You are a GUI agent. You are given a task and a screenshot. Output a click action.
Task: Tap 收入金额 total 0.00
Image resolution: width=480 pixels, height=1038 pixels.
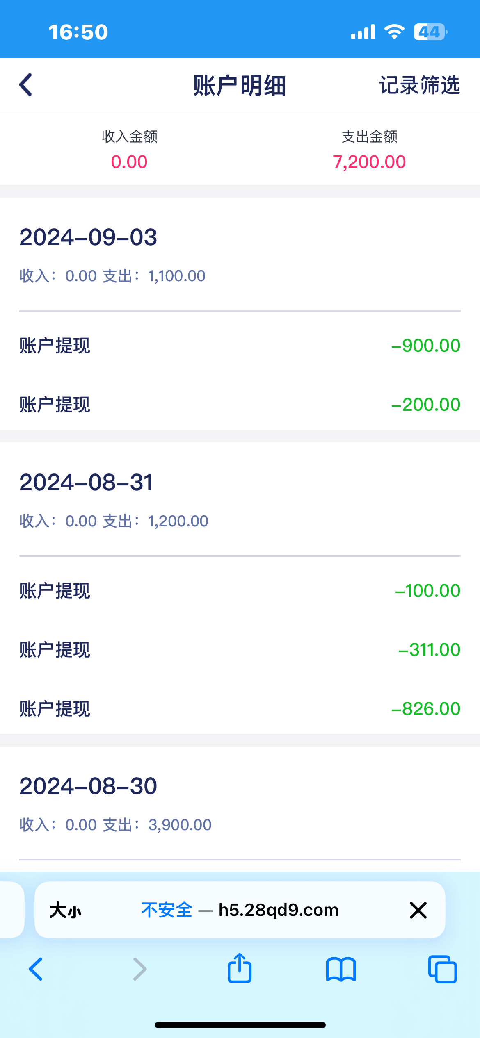129,162
